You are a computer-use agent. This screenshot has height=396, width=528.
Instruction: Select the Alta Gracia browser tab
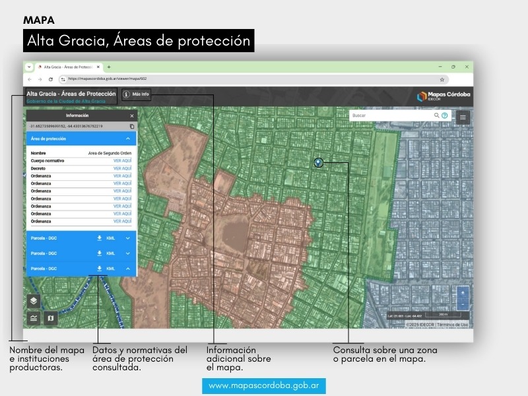point(66,67)
